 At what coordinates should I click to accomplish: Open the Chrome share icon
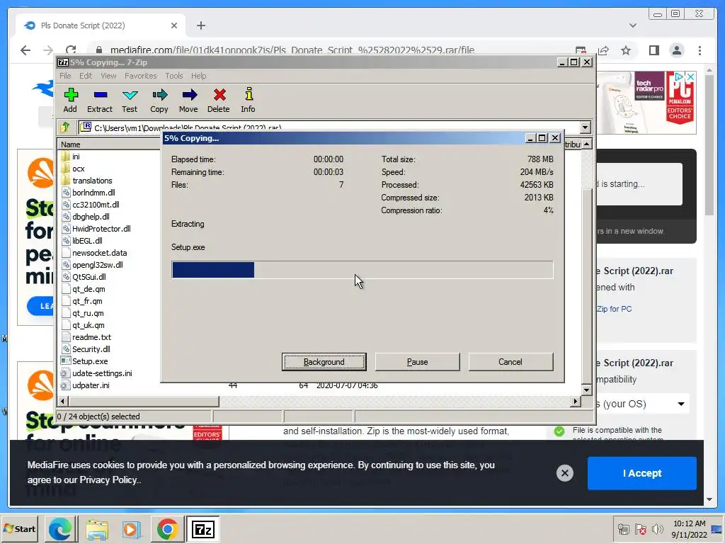603,50
